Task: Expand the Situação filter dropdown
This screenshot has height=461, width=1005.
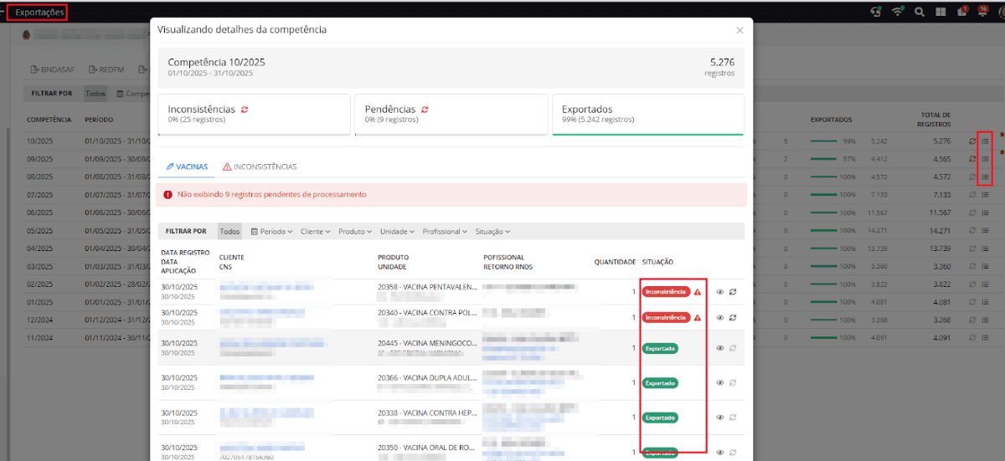Action: point(492,231)
